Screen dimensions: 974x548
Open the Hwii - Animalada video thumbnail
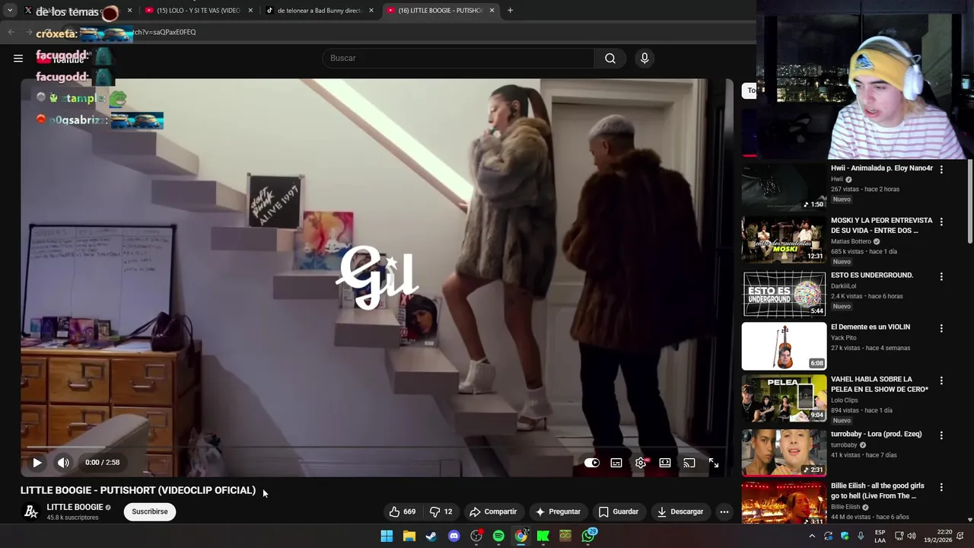(784, 186)
